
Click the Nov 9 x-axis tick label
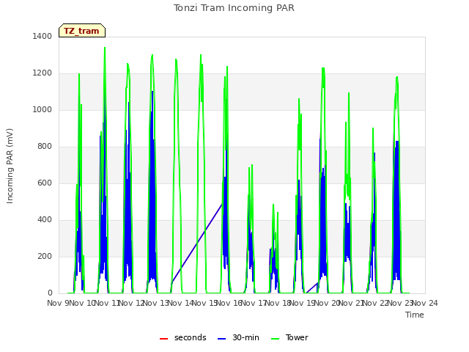tap(58, 303)
